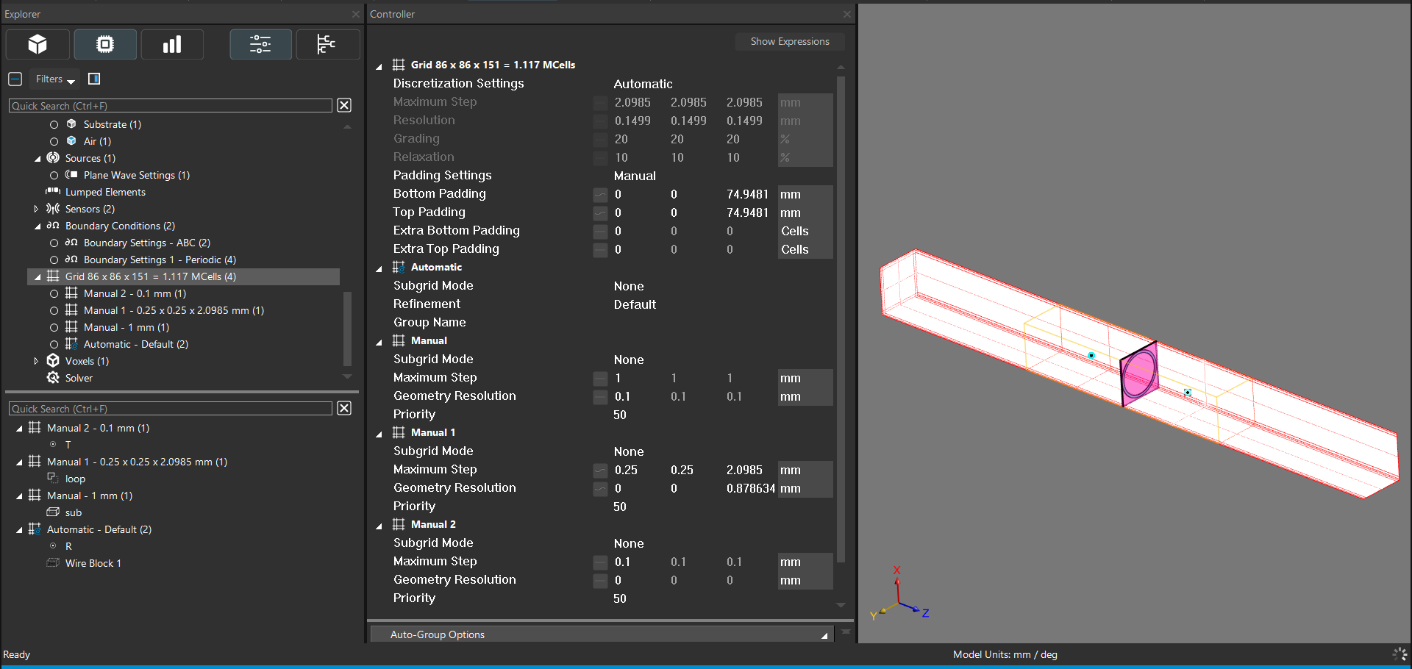This screenshot has height=669, width=1412.
Task: Open the Filters dropdown
Action: (56, 79)
